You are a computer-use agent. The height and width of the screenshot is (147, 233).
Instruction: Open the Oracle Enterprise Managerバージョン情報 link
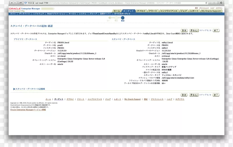(28, 110)
